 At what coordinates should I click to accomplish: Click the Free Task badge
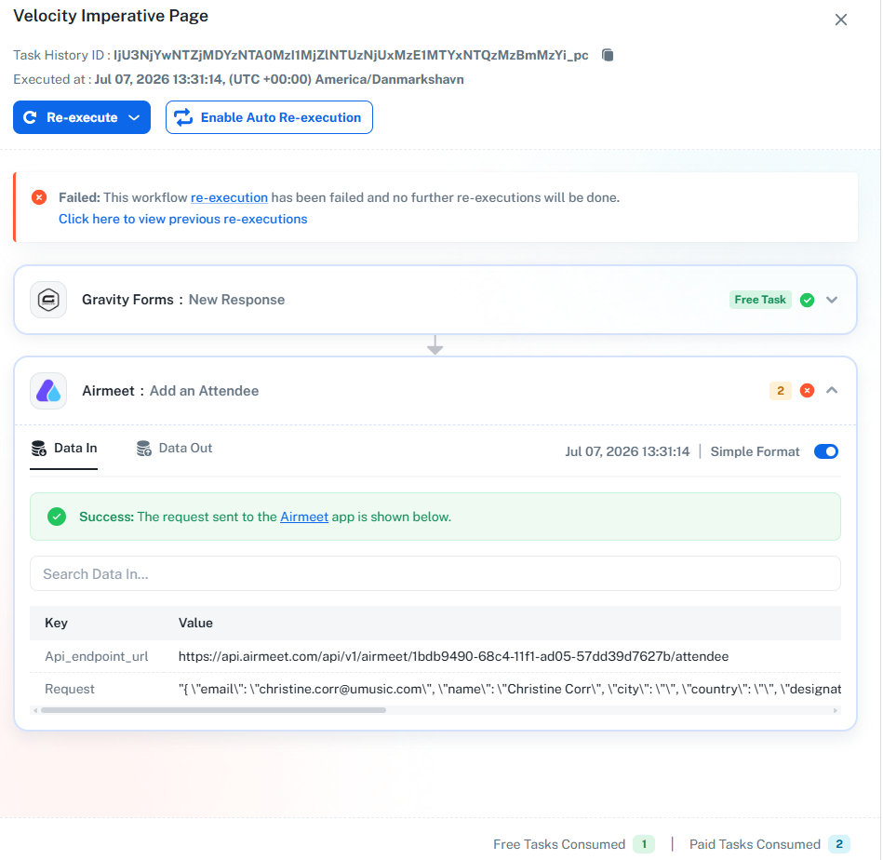[760, 300]
